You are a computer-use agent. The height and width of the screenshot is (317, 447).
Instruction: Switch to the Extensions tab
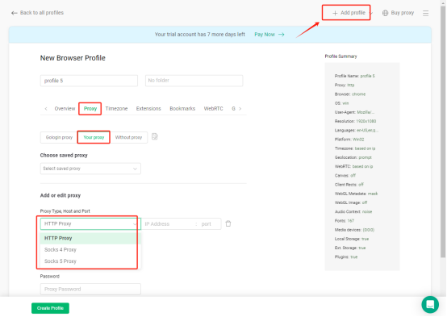point(148,109)
